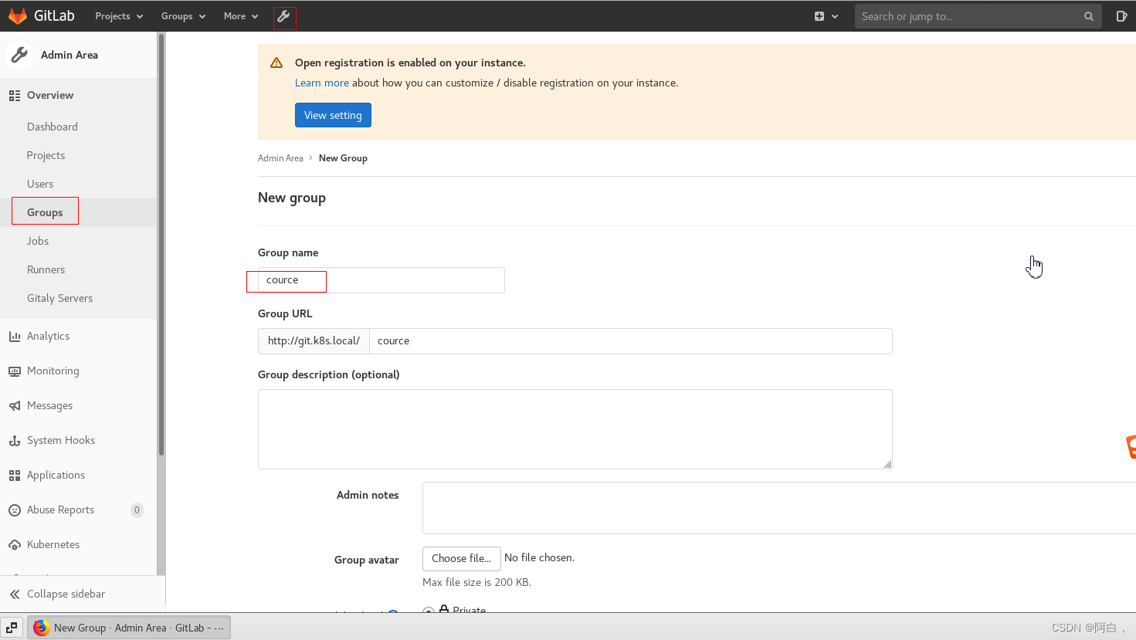Open Gitaly Servers in the sidebar

59,298
